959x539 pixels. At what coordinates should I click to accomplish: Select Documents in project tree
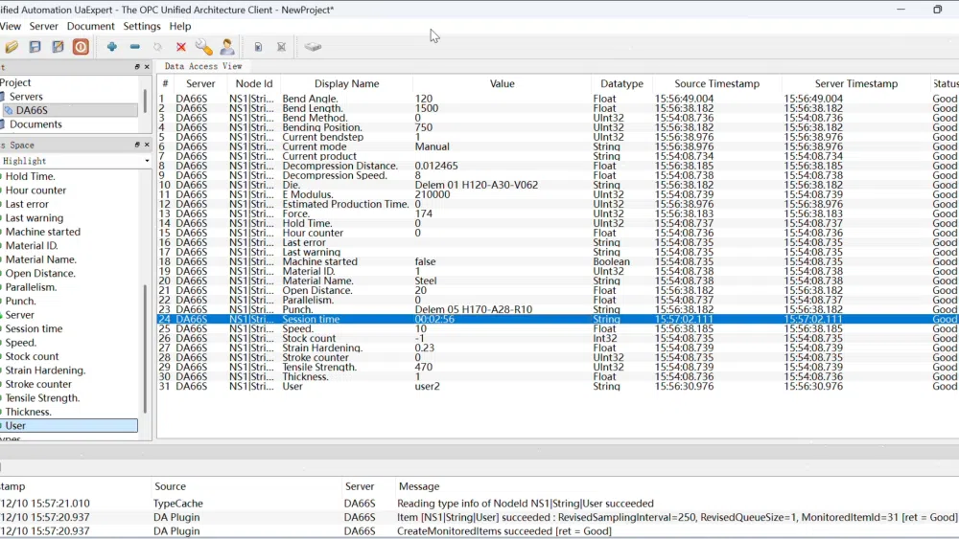[x=35, y=124]
